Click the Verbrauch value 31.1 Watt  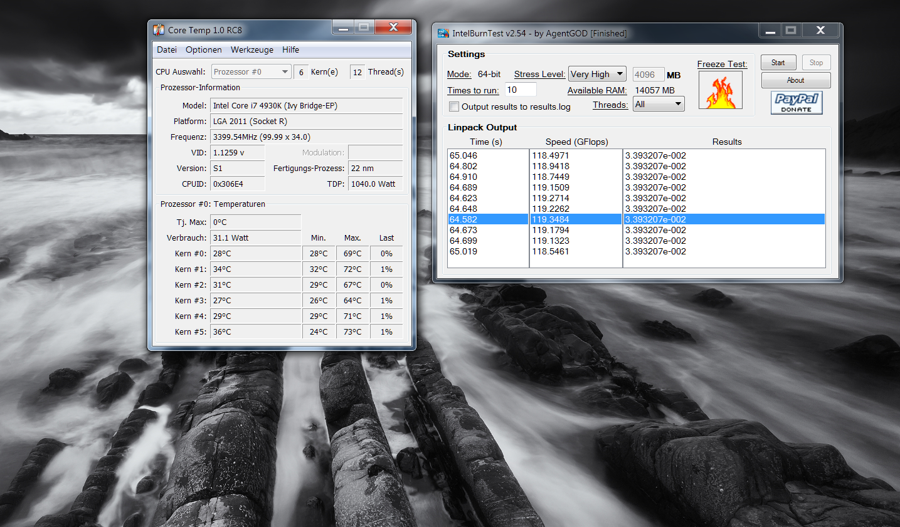click(255, 238)
